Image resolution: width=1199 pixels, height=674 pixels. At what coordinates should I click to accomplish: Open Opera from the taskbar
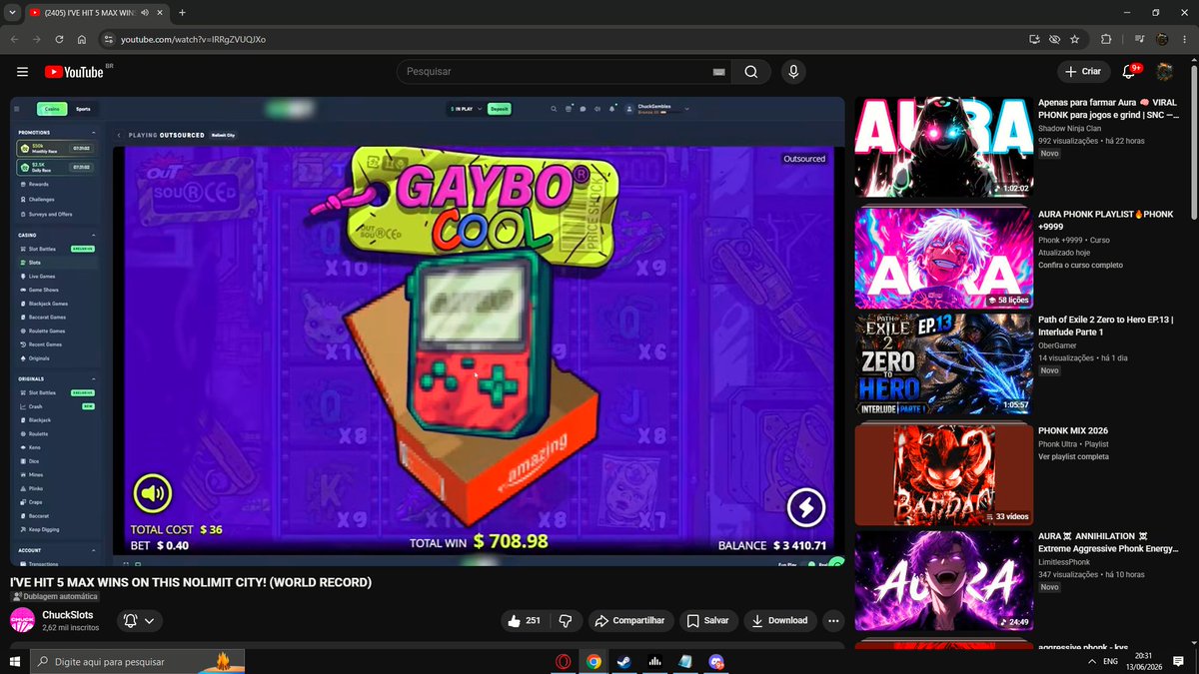click(x=564, y=661)
